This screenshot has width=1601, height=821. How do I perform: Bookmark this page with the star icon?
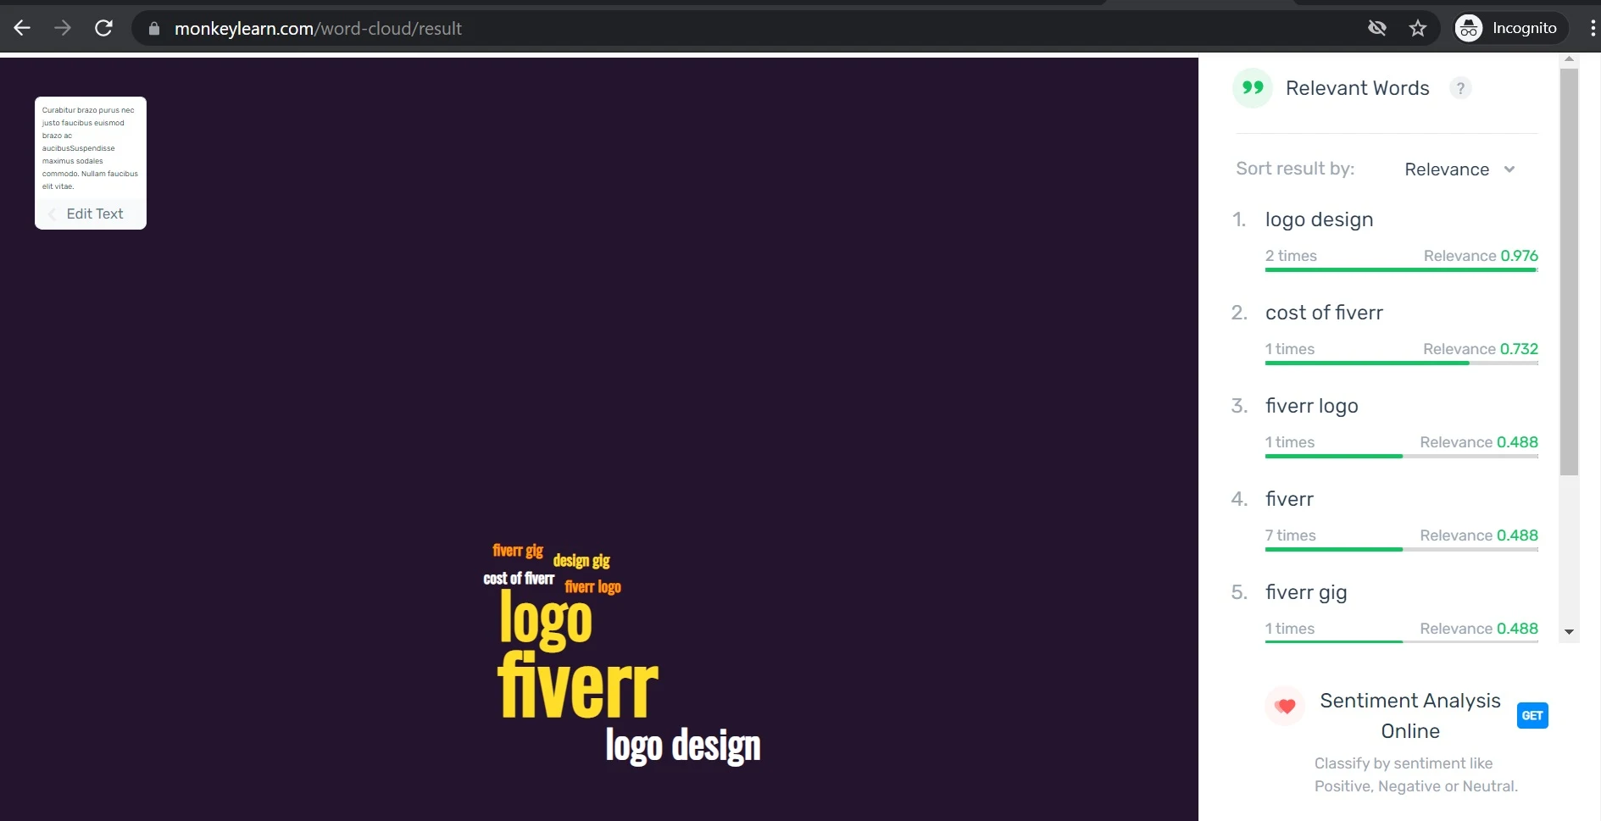tap(1418, 28)
